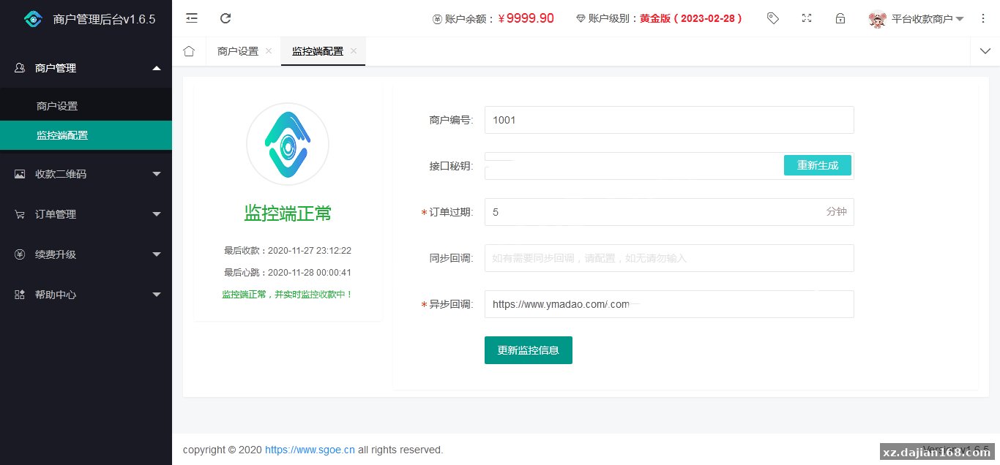
Task: Open the tab list chevron dropdown
Action: click(x=985, y=51)
